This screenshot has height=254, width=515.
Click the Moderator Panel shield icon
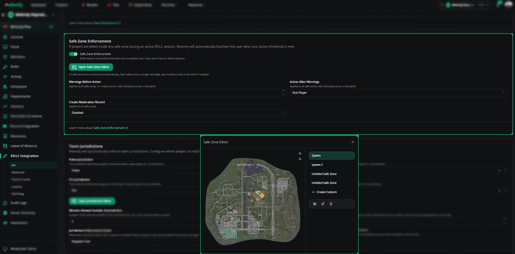[x=5, y=249]
